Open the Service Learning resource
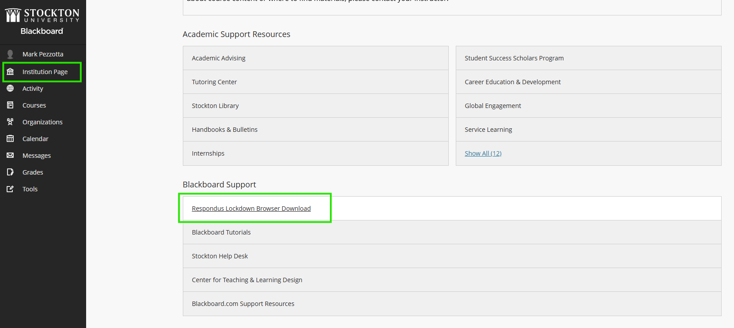The image size is (734, 328). coord(589,130)
